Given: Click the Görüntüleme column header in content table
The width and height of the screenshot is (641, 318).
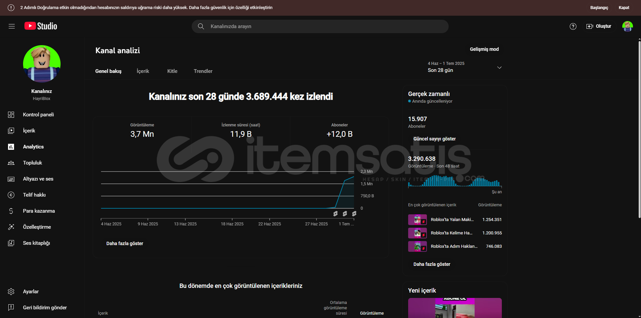Looking at the screenshot, I should 372,313.
